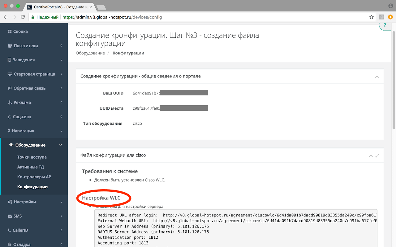Click the Web Server IP Address line
The width and height of the screenshot is (396, 247).
pos(153,226)
